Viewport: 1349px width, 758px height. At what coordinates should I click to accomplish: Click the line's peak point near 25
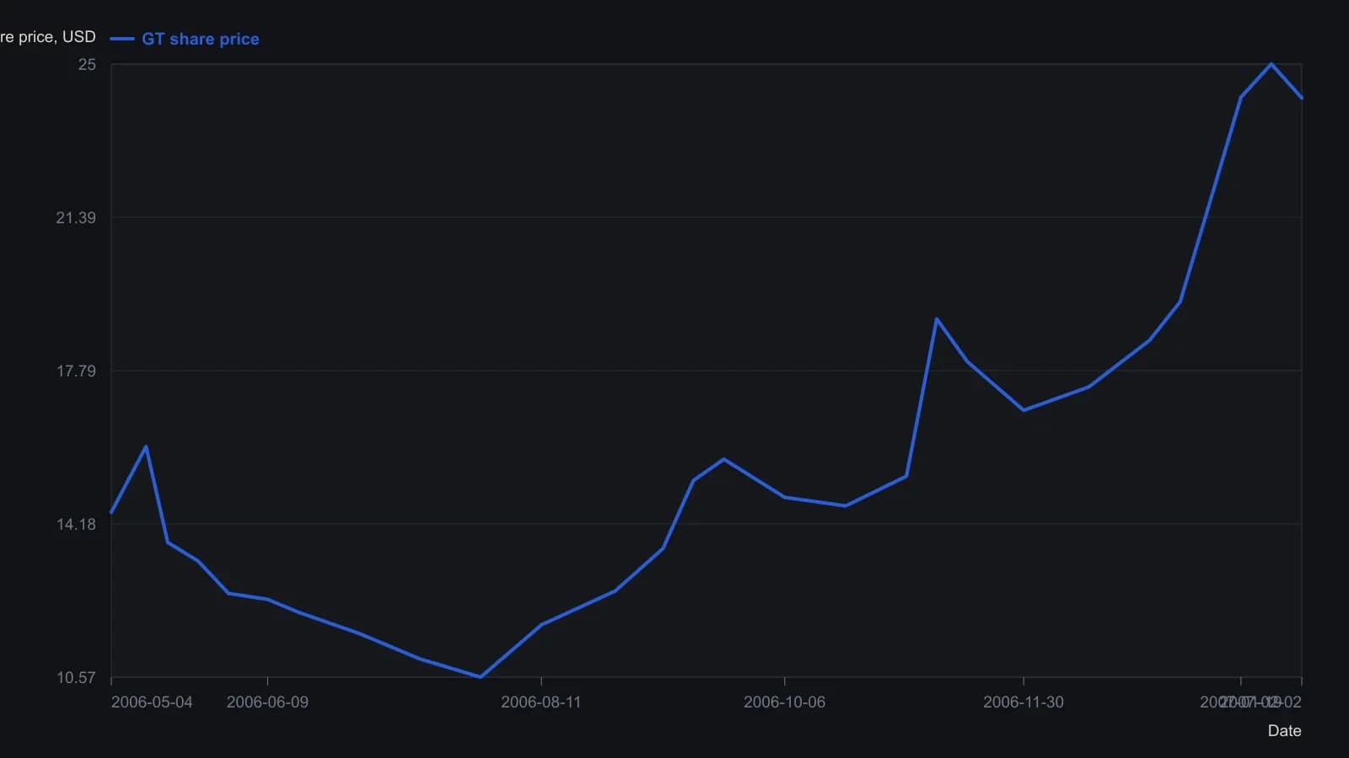tap(1271, 64)
